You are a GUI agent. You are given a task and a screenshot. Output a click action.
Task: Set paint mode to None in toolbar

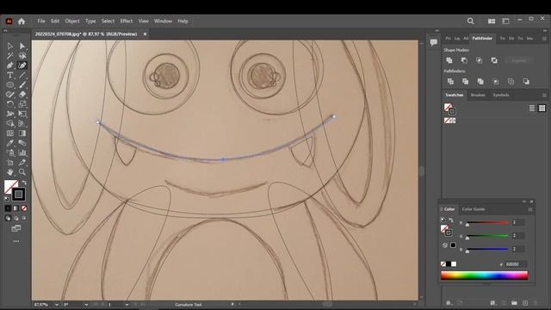click(x=24, y=208)
